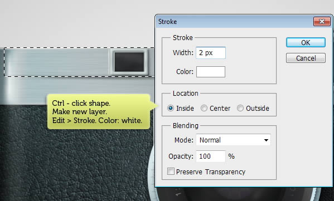334x201 pixels.
Task: Click the Normal text in Mode field
Action: coord(210,140)
